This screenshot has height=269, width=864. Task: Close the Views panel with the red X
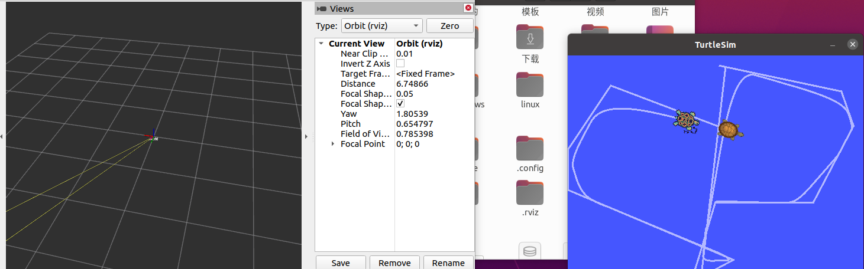coord(468,8)
